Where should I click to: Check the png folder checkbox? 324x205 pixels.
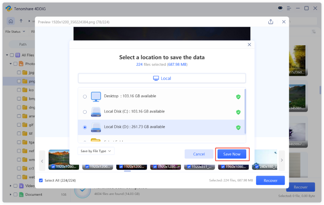tap(19, 81)
